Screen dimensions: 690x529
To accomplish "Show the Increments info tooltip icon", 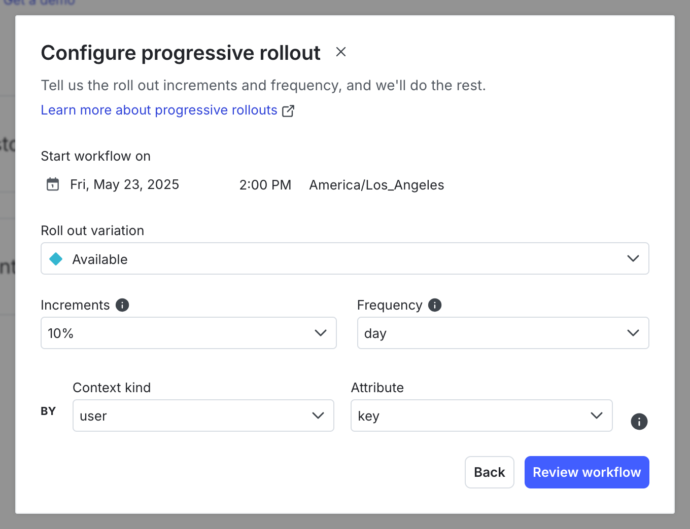I will point(122,305).
